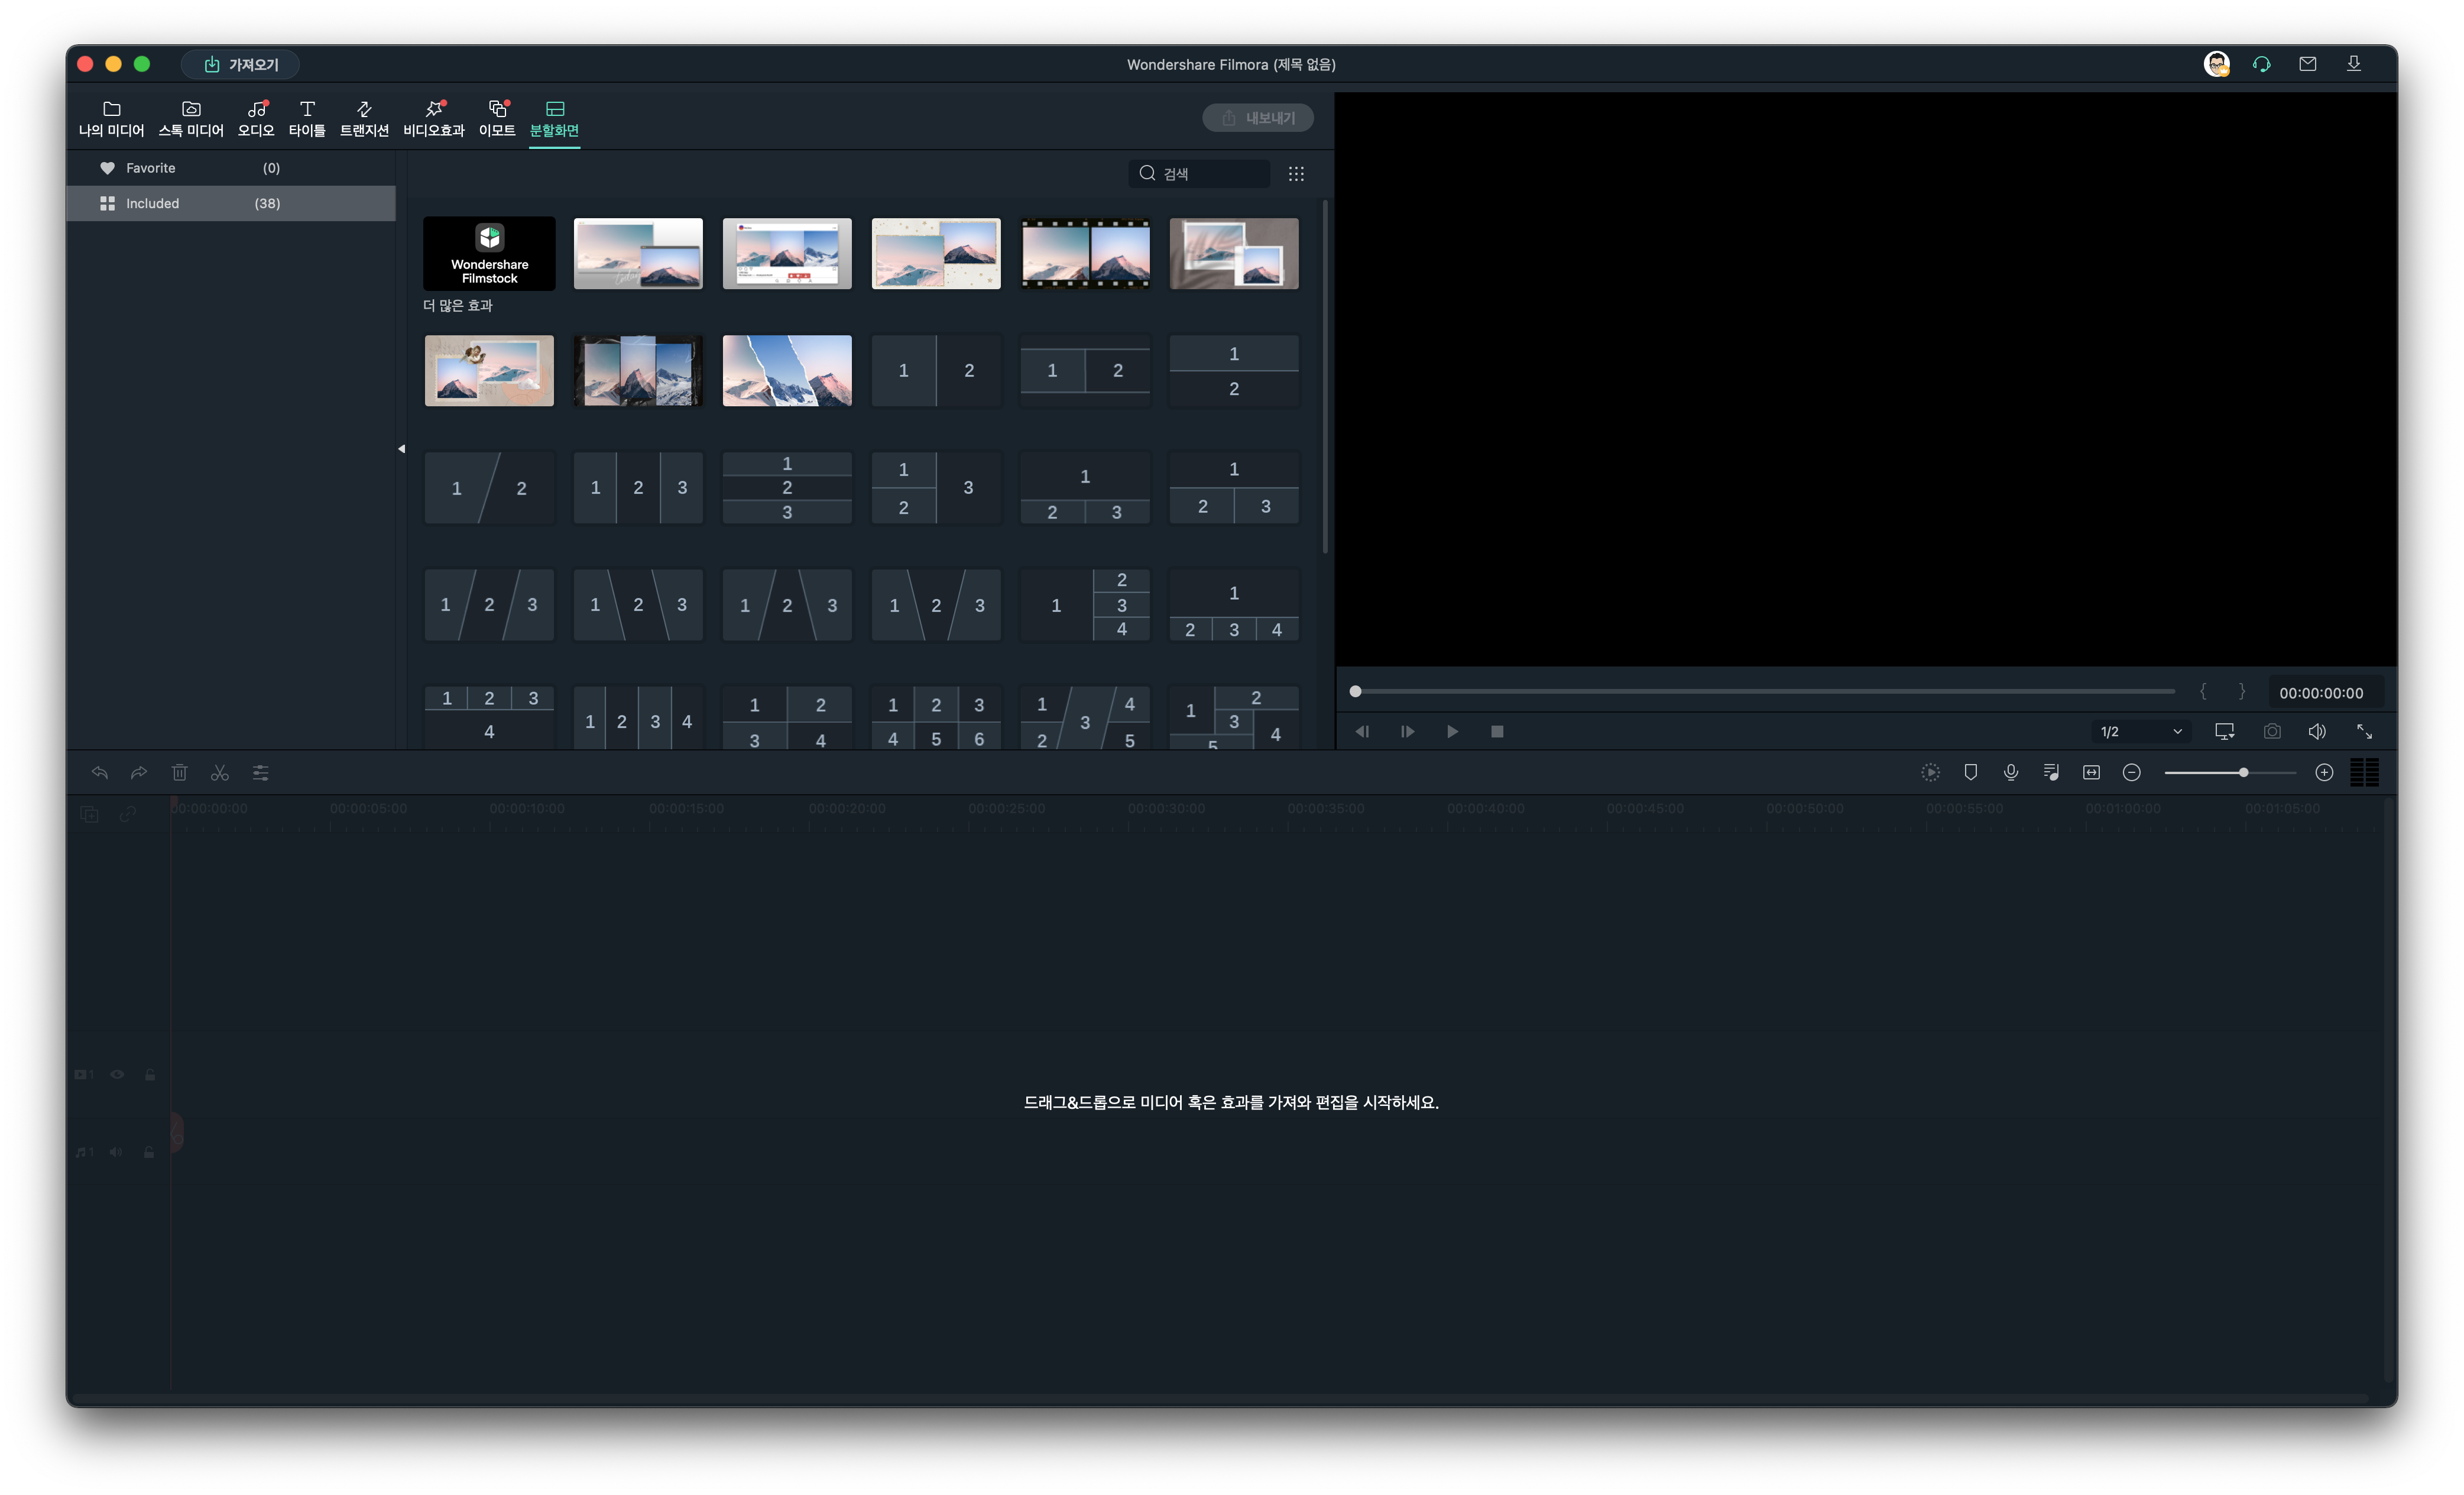2464x1495 pixels.
Task: Mute audio track 1 speaker icon
Action: click(116, 1152)
